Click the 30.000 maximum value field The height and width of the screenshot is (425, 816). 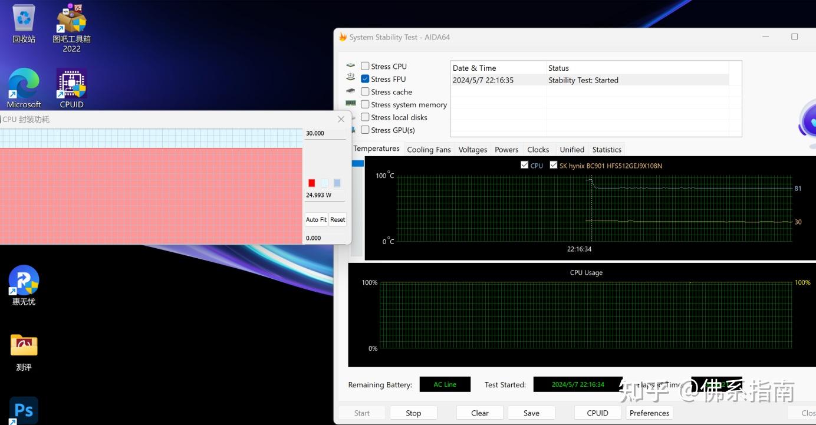325,133
